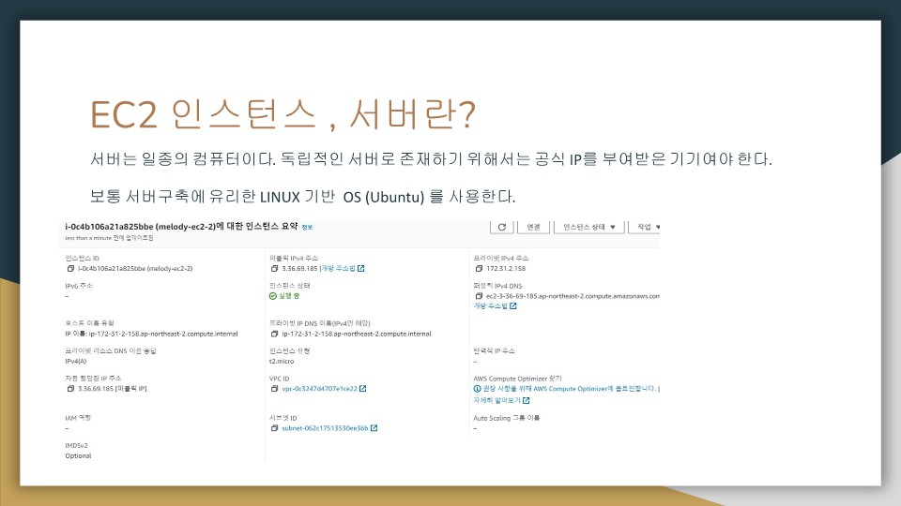Click the IAM 역할 label

coord(78,418)
